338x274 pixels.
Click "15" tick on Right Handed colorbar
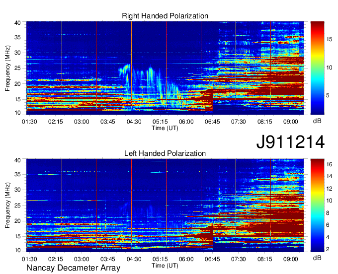coord(329,39)
